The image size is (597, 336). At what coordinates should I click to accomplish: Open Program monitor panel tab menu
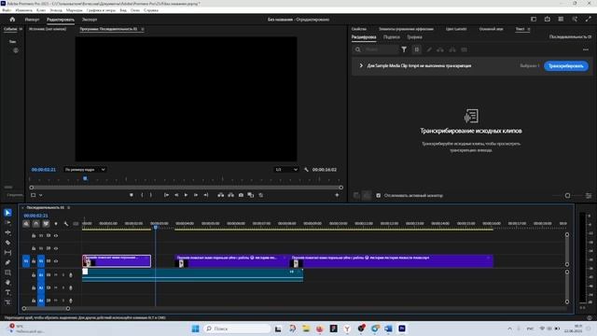click(x=143, y=29)
